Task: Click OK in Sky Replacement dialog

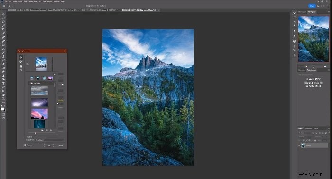Action: coord(49,145)
